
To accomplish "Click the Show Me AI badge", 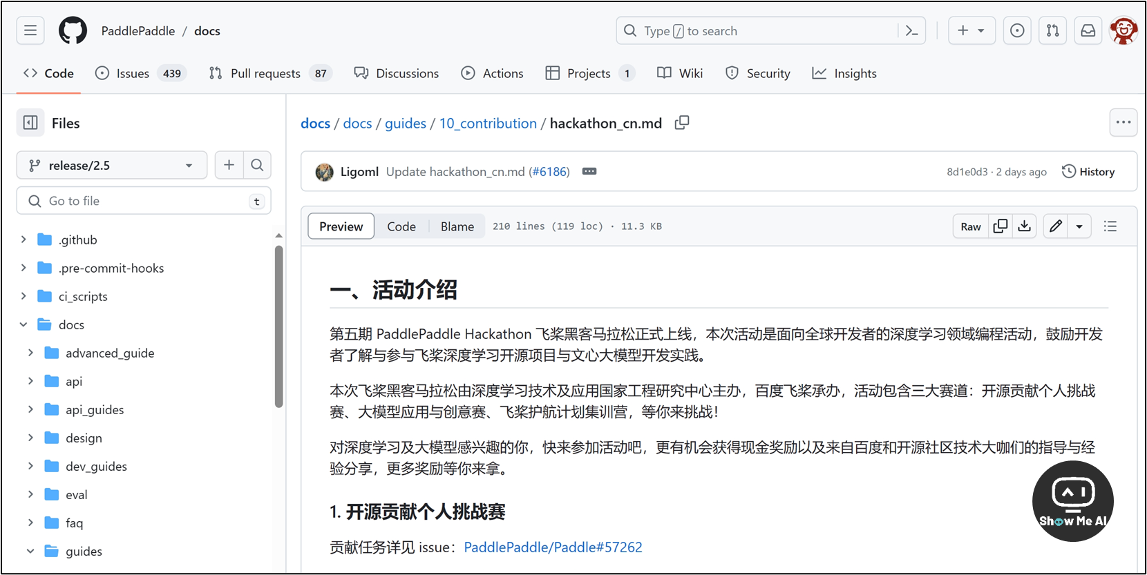I will 1073,501.
